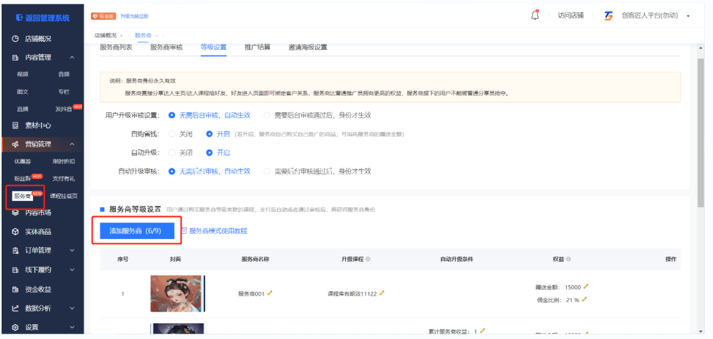Screen dimensions: 713x339
Task: Click the notification bell icon
Action: click(x=535, y=15)
